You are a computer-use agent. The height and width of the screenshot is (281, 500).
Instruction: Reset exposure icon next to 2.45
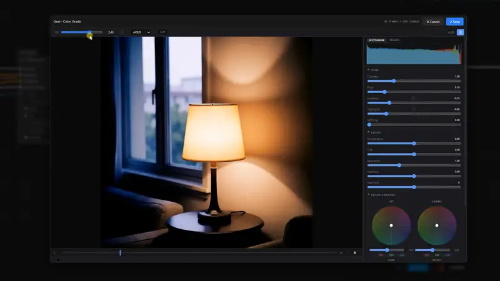pyautogui.click(x=121, y=32)
